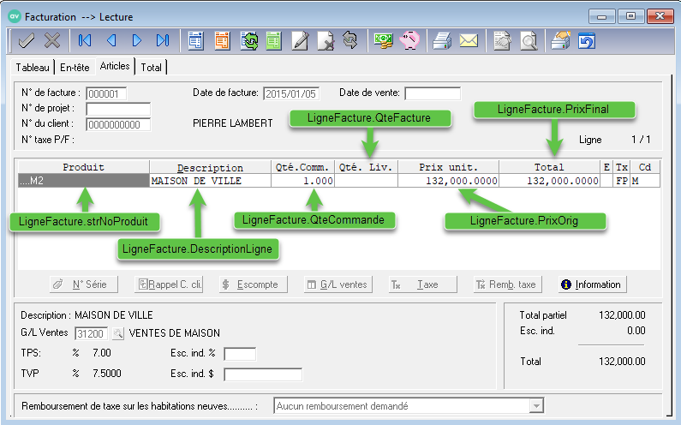Image resolution: width=681 pixels, height=425 pixels.
Task: Click the green checkmark confirm icon
Action: point(26,40)
